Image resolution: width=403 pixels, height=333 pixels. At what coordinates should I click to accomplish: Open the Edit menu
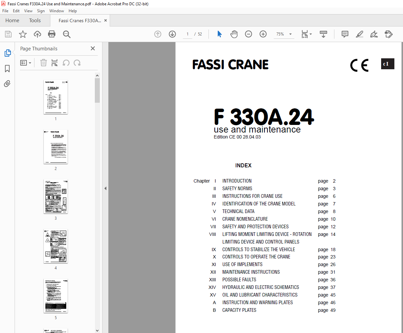click(16, 11)
